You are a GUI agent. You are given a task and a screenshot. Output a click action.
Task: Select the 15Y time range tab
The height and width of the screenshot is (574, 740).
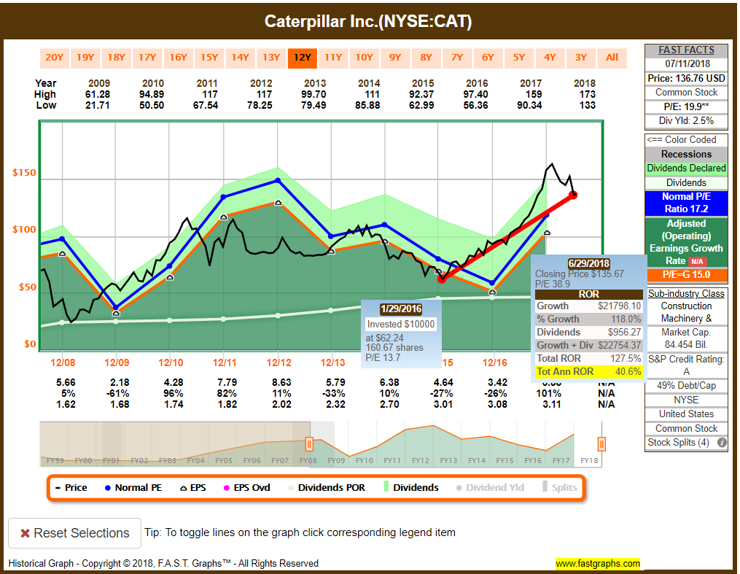point(209,58)
